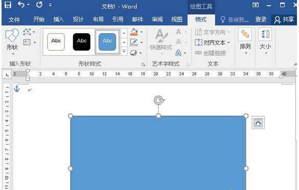Open the 形状 shapes gallery
299x190 pixels.
coord(12,42)
